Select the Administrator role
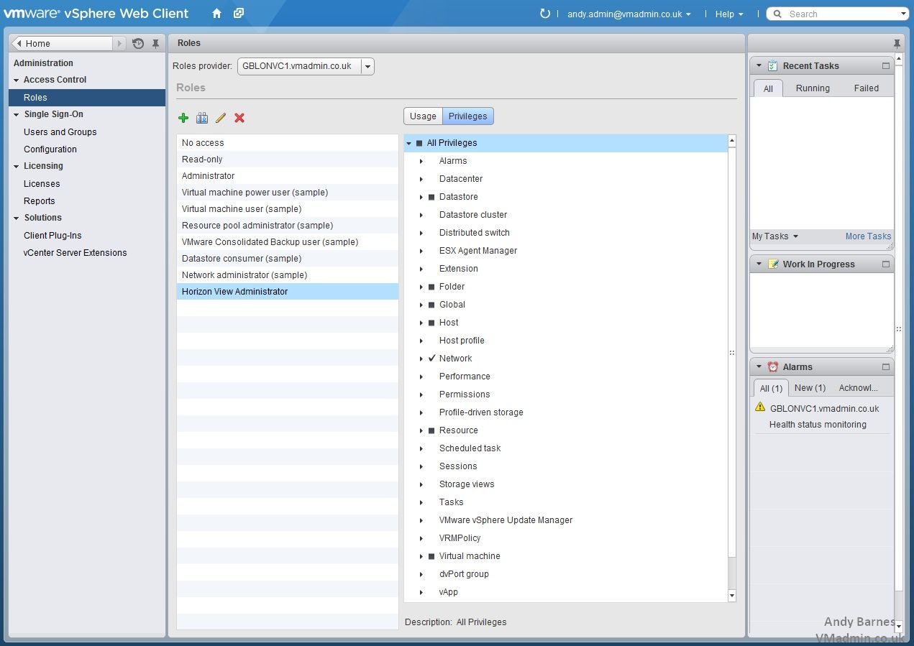The image size is (914, 646). [x=288, y=176]
